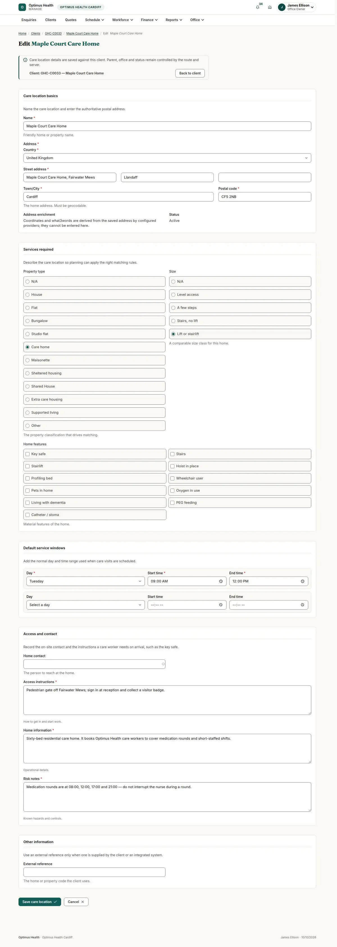Go to the Clients nav item
The height and width of the screenshot is (947, 337).
click(x=51, y=20)
